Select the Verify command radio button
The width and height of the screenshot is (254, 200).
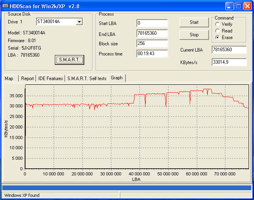218,24
